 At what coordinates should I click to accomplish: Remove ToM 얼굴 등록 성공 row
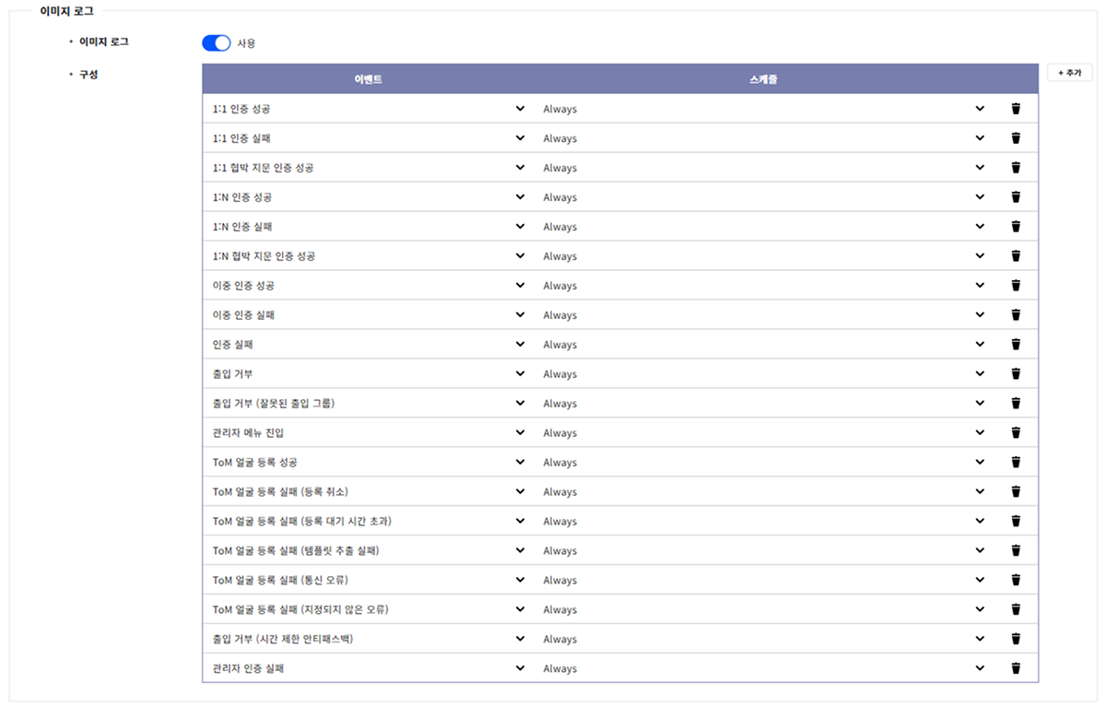tap(1016, 463)
